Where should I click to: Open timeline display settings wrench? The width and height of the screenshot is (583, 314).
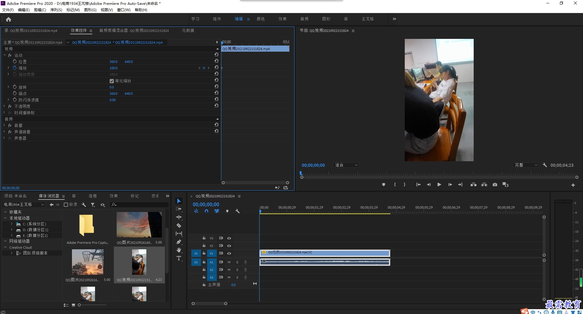[x=237, y=211]
